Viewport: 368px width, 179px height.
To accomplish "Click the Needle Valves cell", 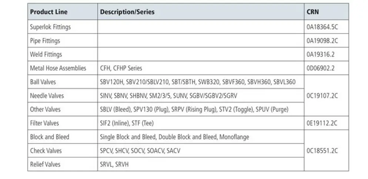I will (x=47, y=96).
